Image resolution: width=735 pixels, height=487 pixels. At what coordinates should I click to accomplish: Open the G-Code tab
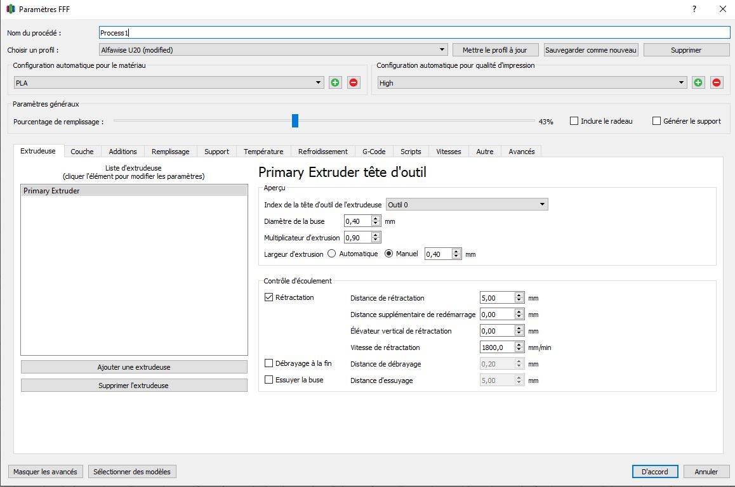point(374,152)
